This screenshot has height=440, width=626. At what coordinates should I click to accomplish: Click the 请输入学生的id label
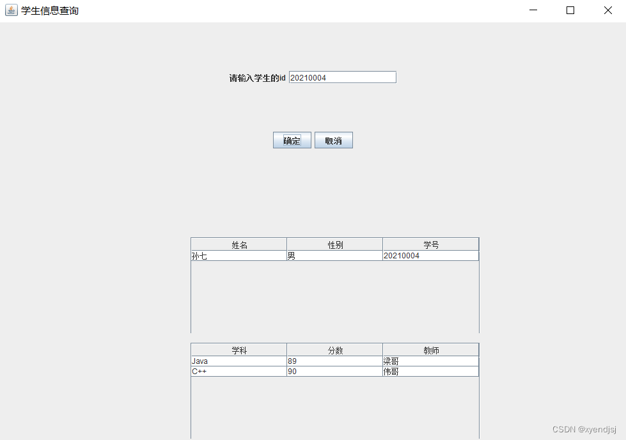258,78
